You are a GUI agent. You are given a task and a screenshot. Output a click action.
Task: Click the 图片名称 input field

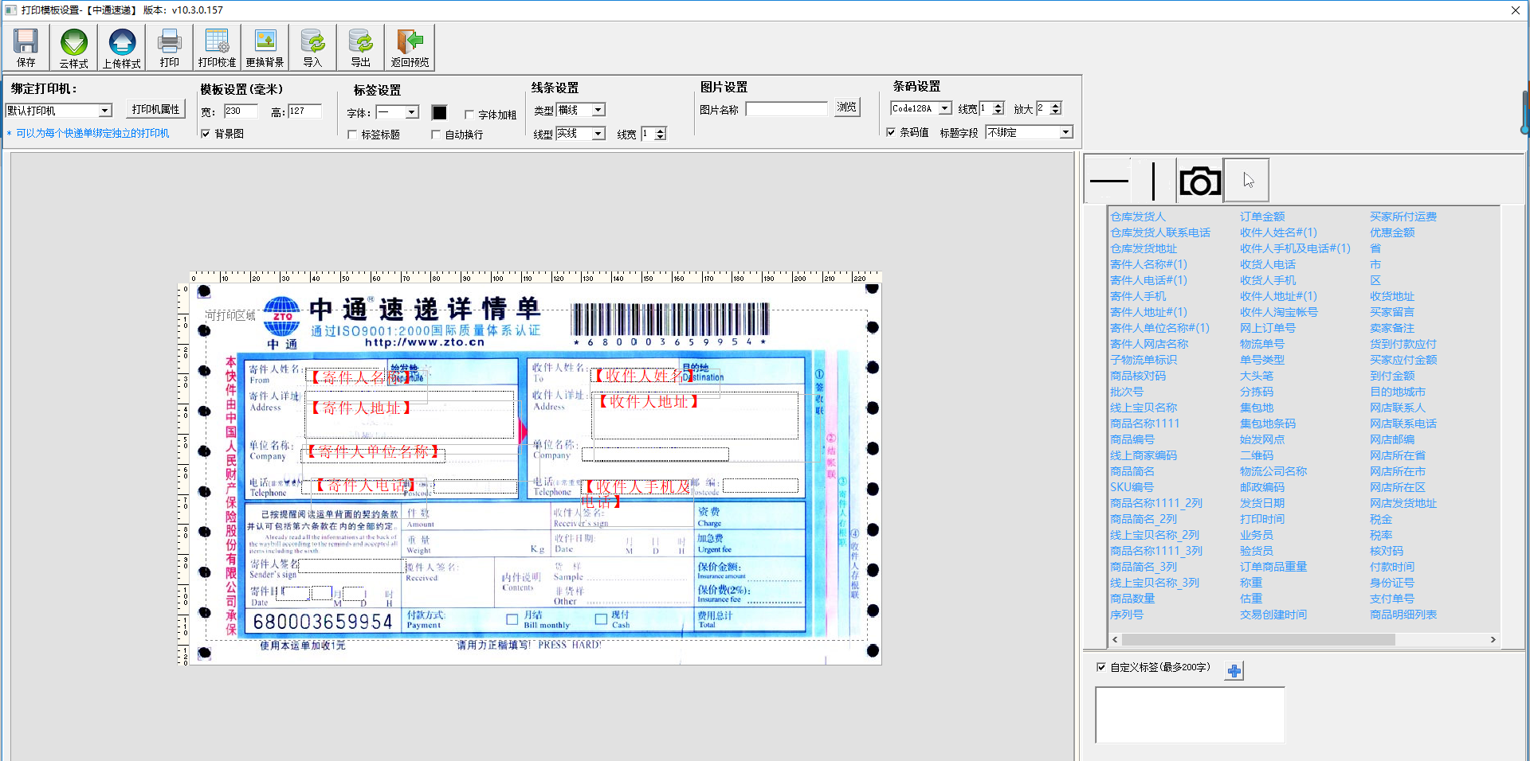787,109
